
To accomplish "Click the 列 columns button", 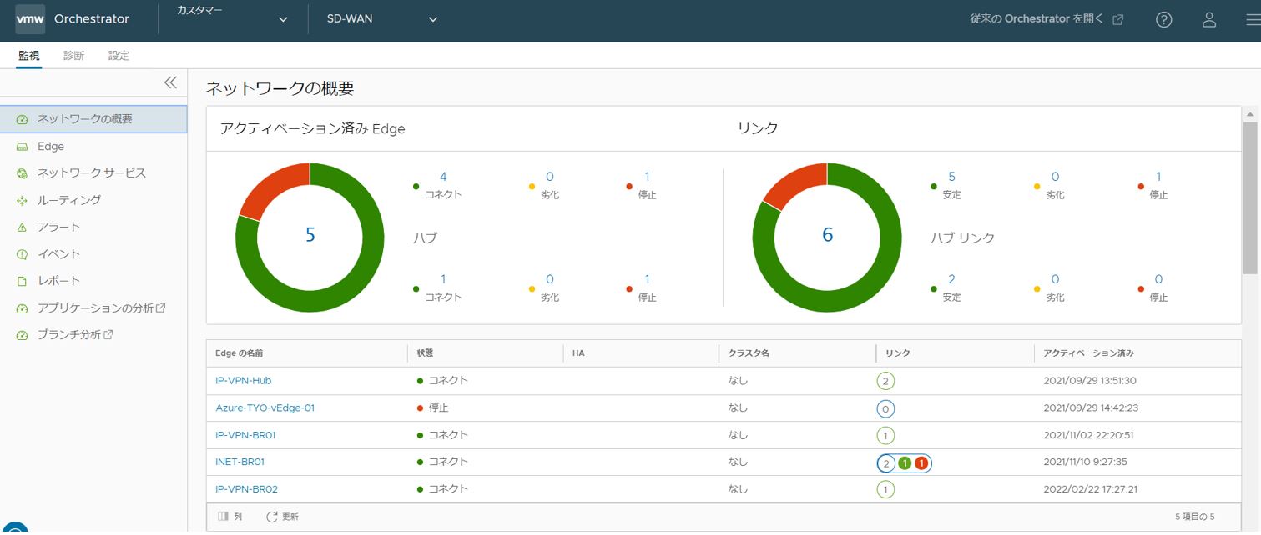I will pos(230,517).
